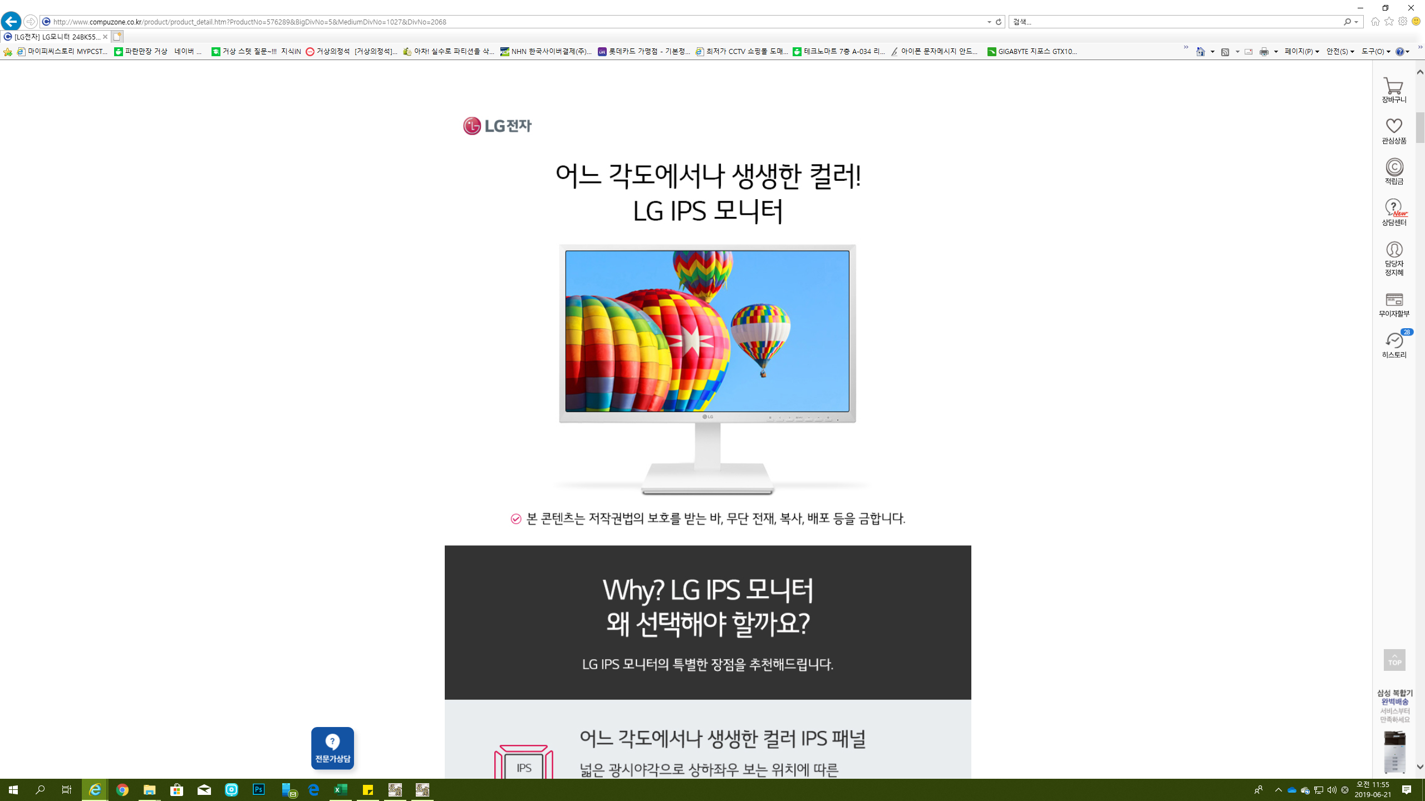Screen dimensions: 1425x801
Task: Expand the print options dropdown arrow
Action: pyautogui.click(x=1276, y=52)
